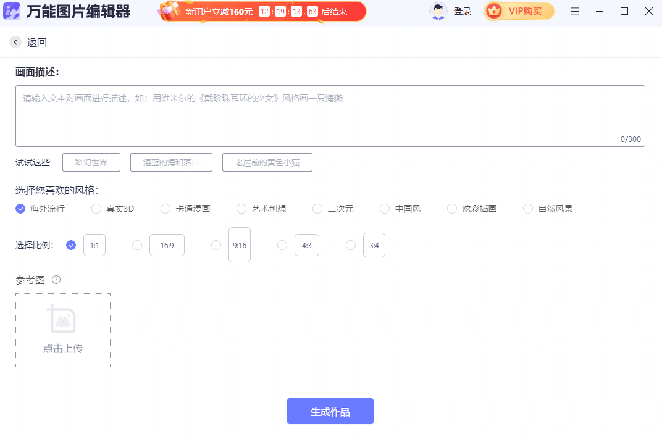662x437 pixels.
Task: Click the 登录 link
Action: point(463,10)
